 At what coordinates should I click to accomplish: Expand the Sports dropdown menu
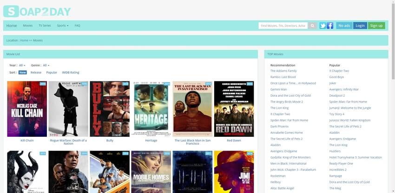click(62, 26)
